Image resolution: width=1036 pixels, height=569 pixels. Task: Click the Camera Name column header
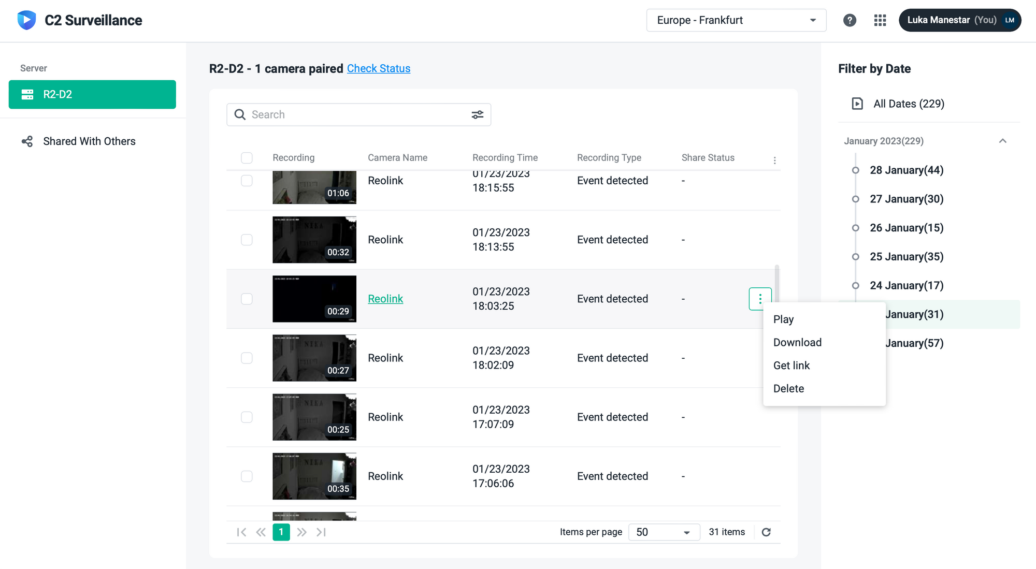(x=397, y=158)
